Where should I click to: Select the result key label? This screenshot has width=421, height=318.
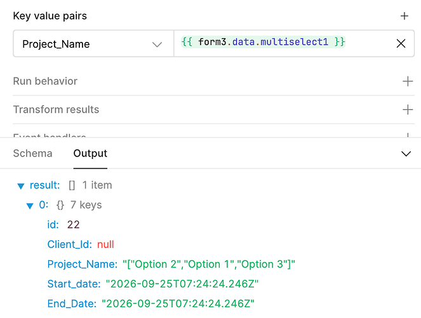point(44,185)
